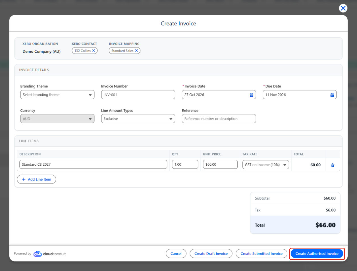The width and height of the screenshot is (357, 271).
Task: Edit the line item description field
Action: pos(93,165)
